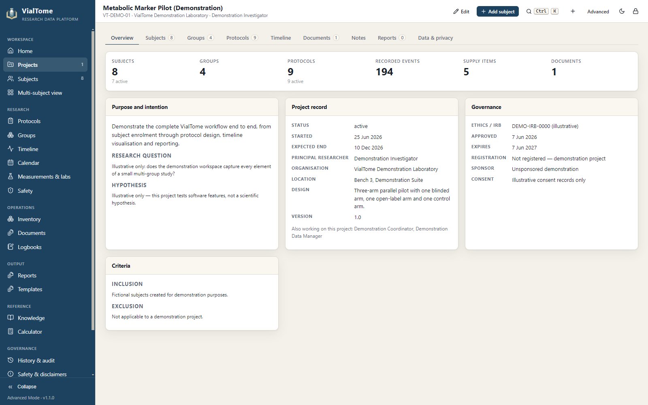Viewport: 648px width, 405px height.
Task: Click the Add subject button
Action: tap(498, 11)
